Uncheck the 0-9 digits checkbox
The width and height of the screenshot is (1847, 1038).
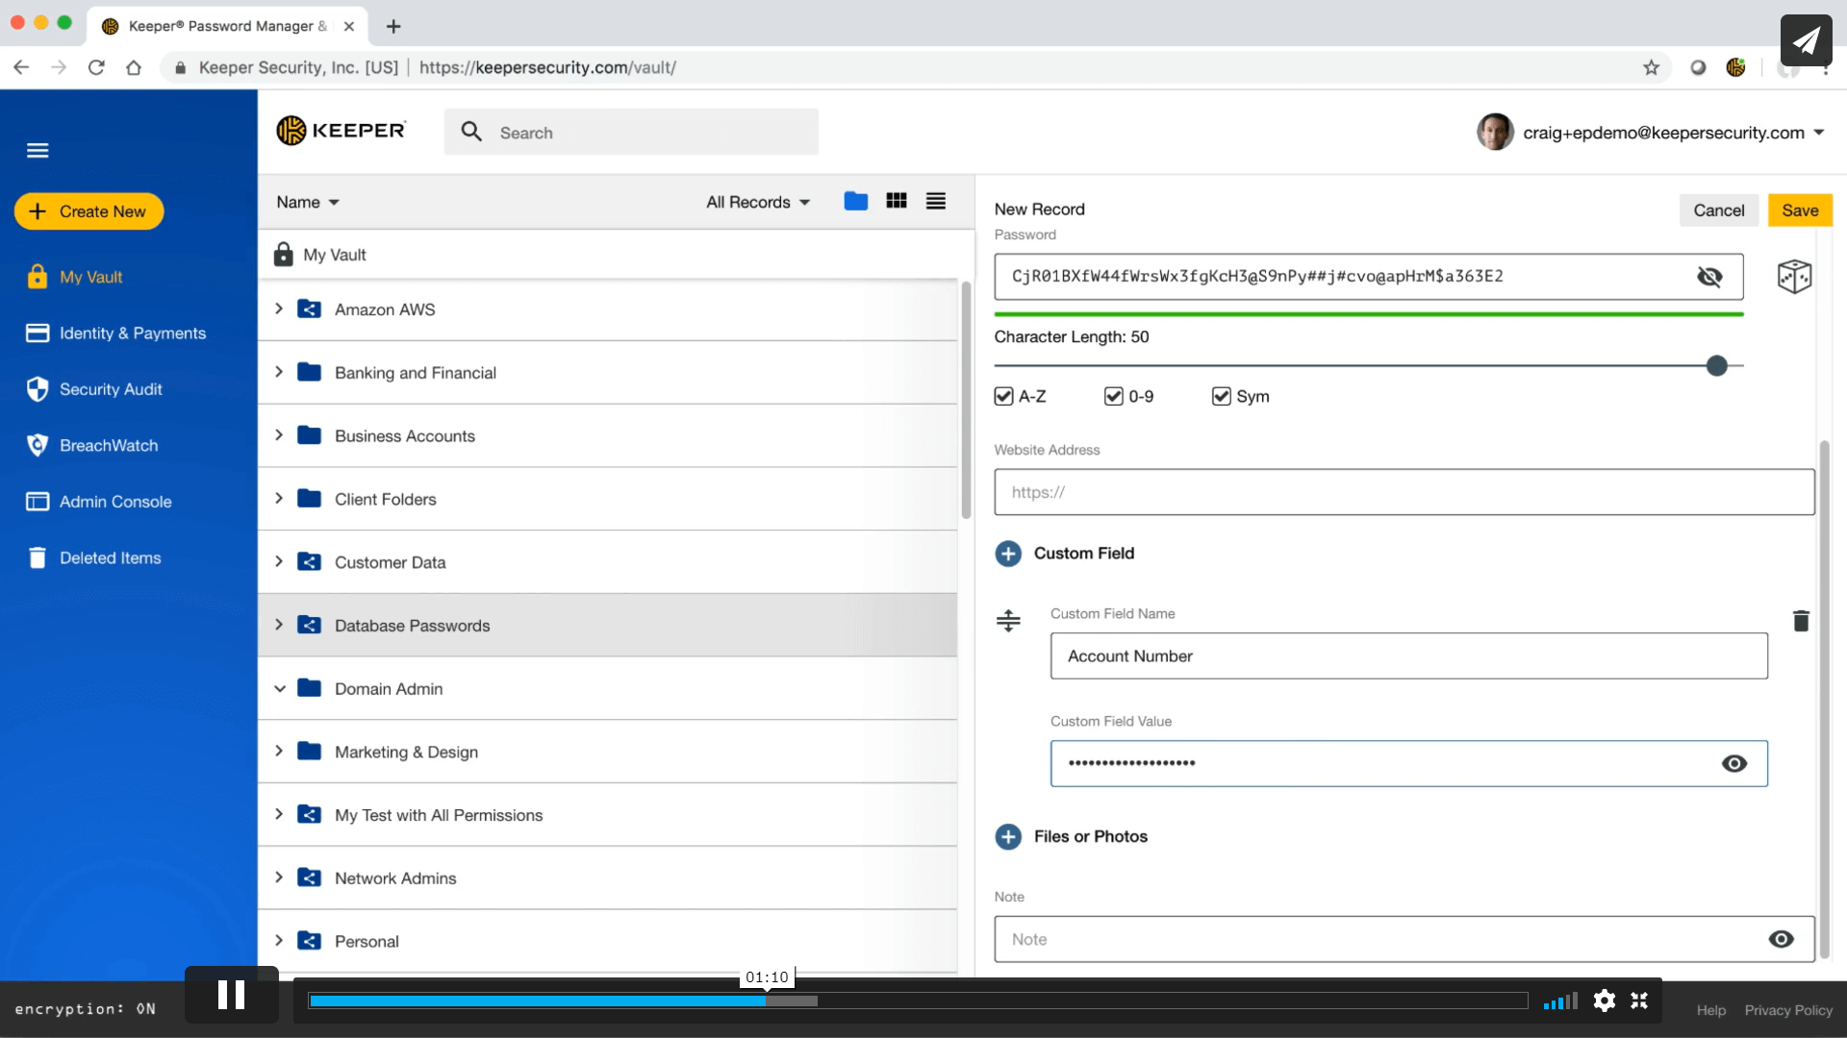[1113, 397]
